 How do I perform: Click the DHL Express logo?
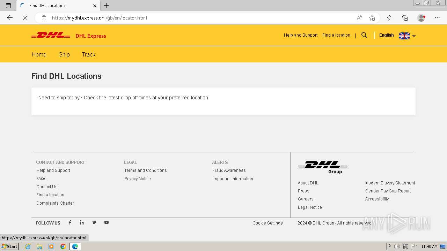(x=69, y=36)
